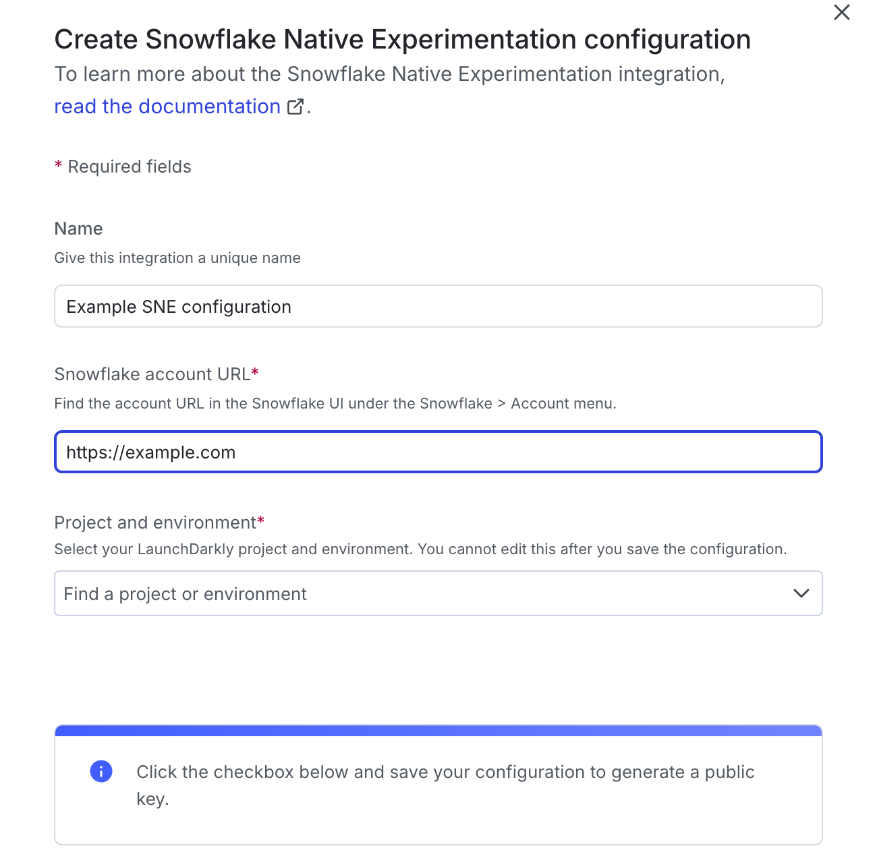Click the dismiss X for the dialog
The width and height of the screenshot is (877, 867).
(x=841, y=12)
